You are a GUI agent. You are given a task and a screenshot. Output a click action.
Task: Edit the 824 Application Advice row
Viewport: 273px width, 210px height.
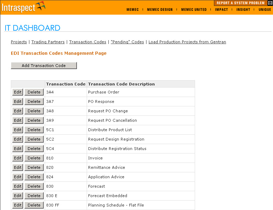coord(17,177)
